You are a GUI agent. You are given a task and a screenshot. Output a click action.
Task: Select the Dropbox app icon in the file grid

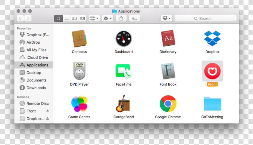pyautogui.click(x=212, y=38)
